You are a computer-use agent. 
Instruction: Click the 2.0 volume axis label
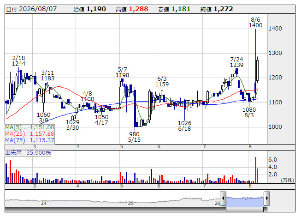pos(272,175)
